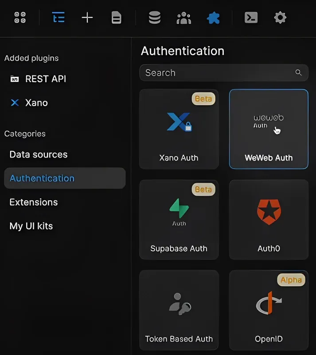316x355 pixels.
Task: Click the Auth0 card label
Action: click(x=269, y=248)
